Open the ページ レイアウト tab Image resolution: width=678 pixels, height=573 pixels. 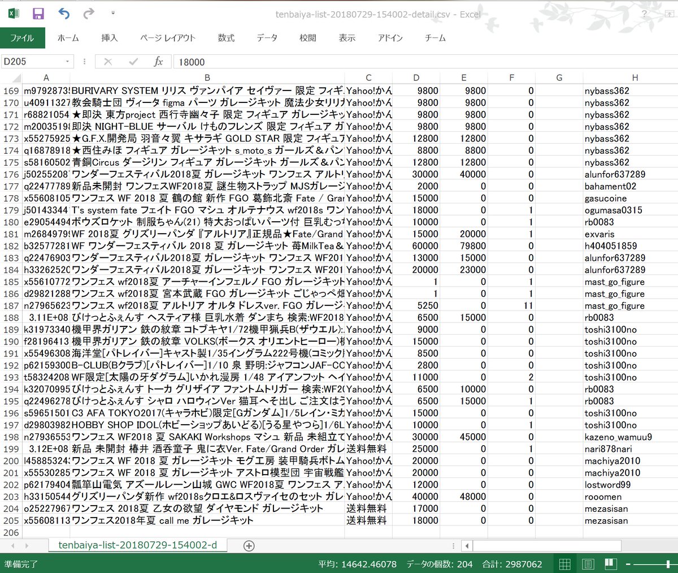(168, 38)
